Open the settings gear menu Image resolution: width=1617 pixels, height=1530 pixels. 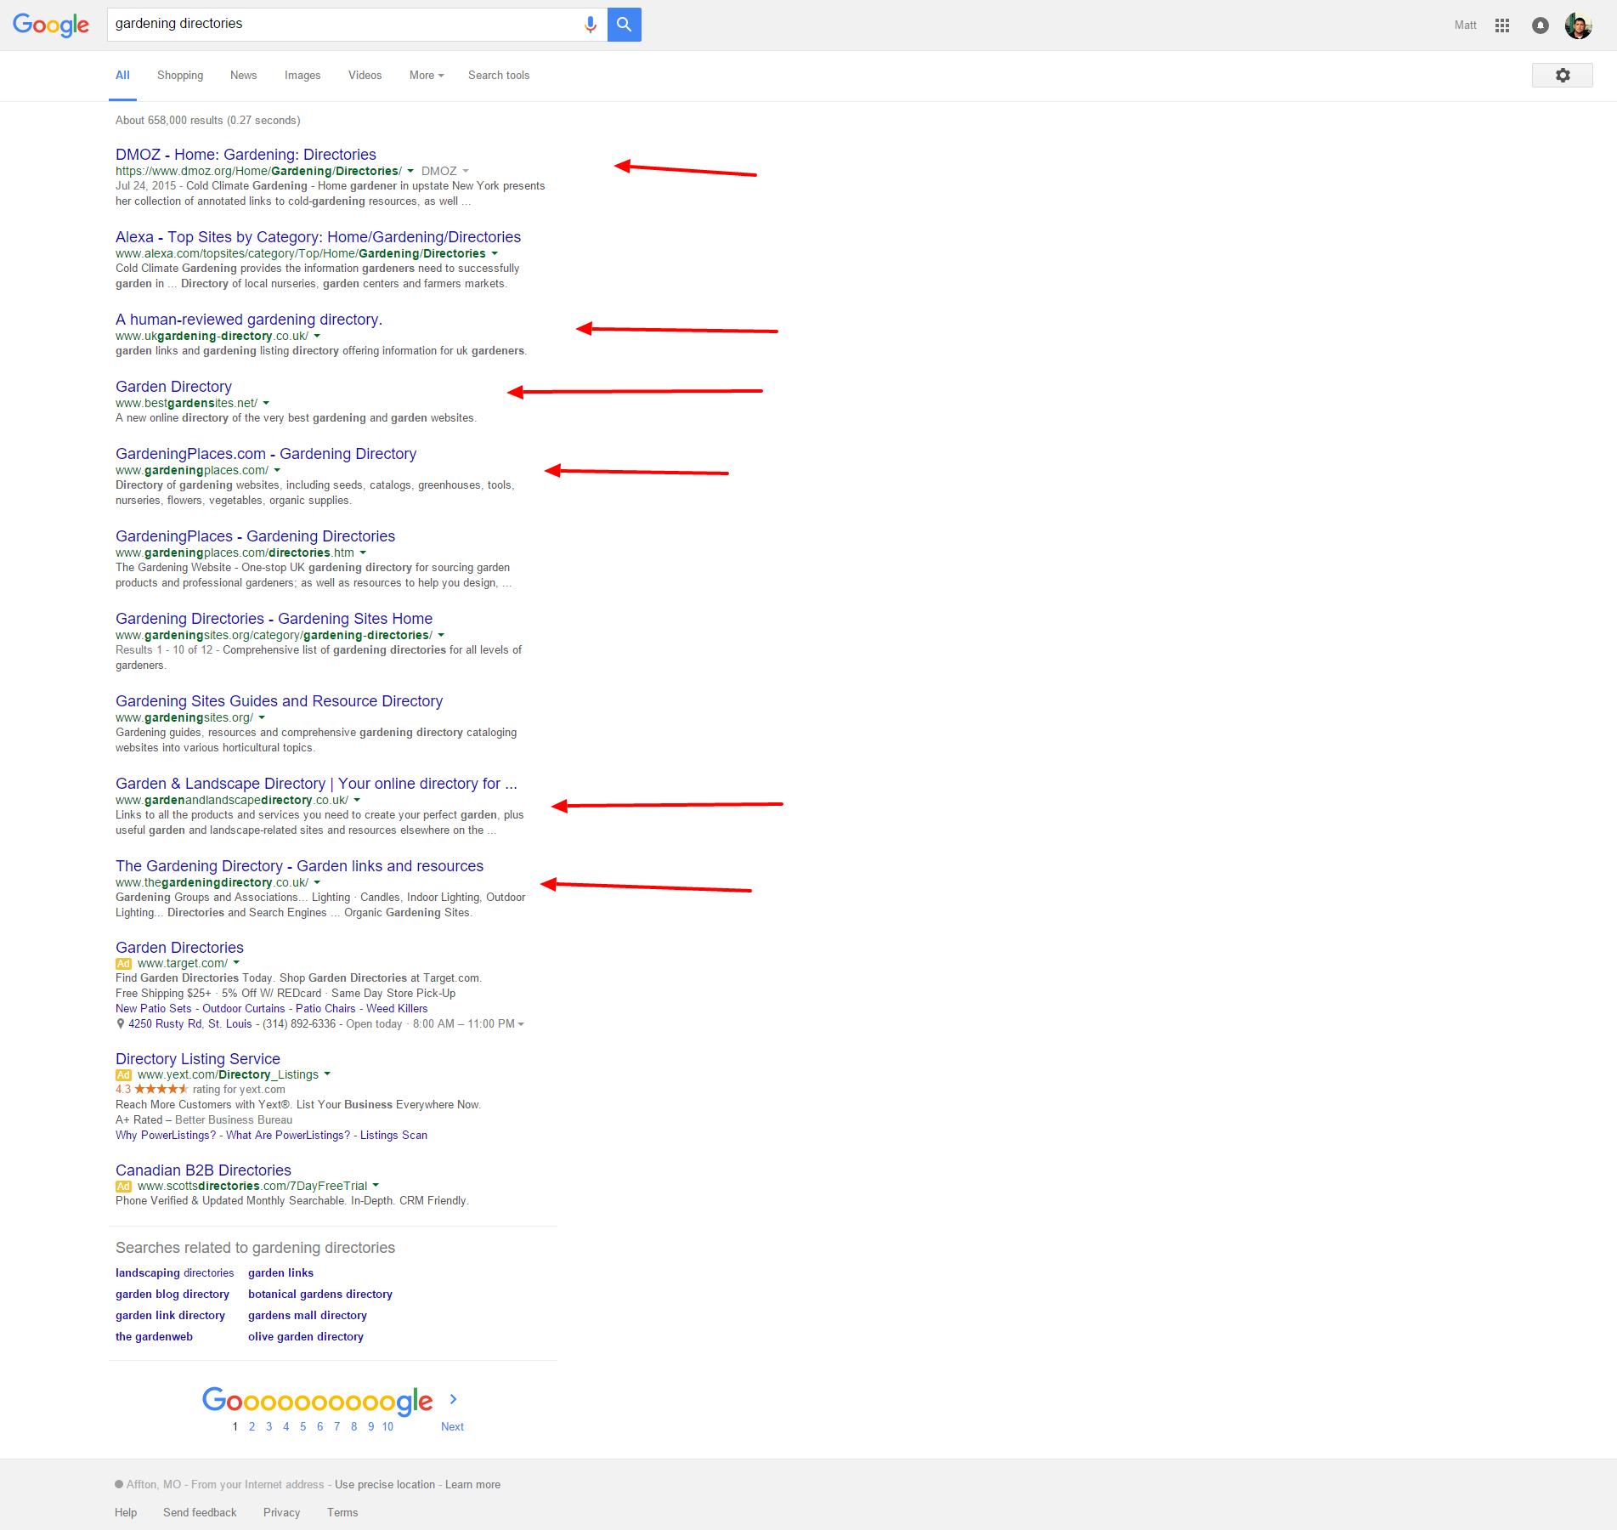pyautogui.click(x=1562, y=75)
